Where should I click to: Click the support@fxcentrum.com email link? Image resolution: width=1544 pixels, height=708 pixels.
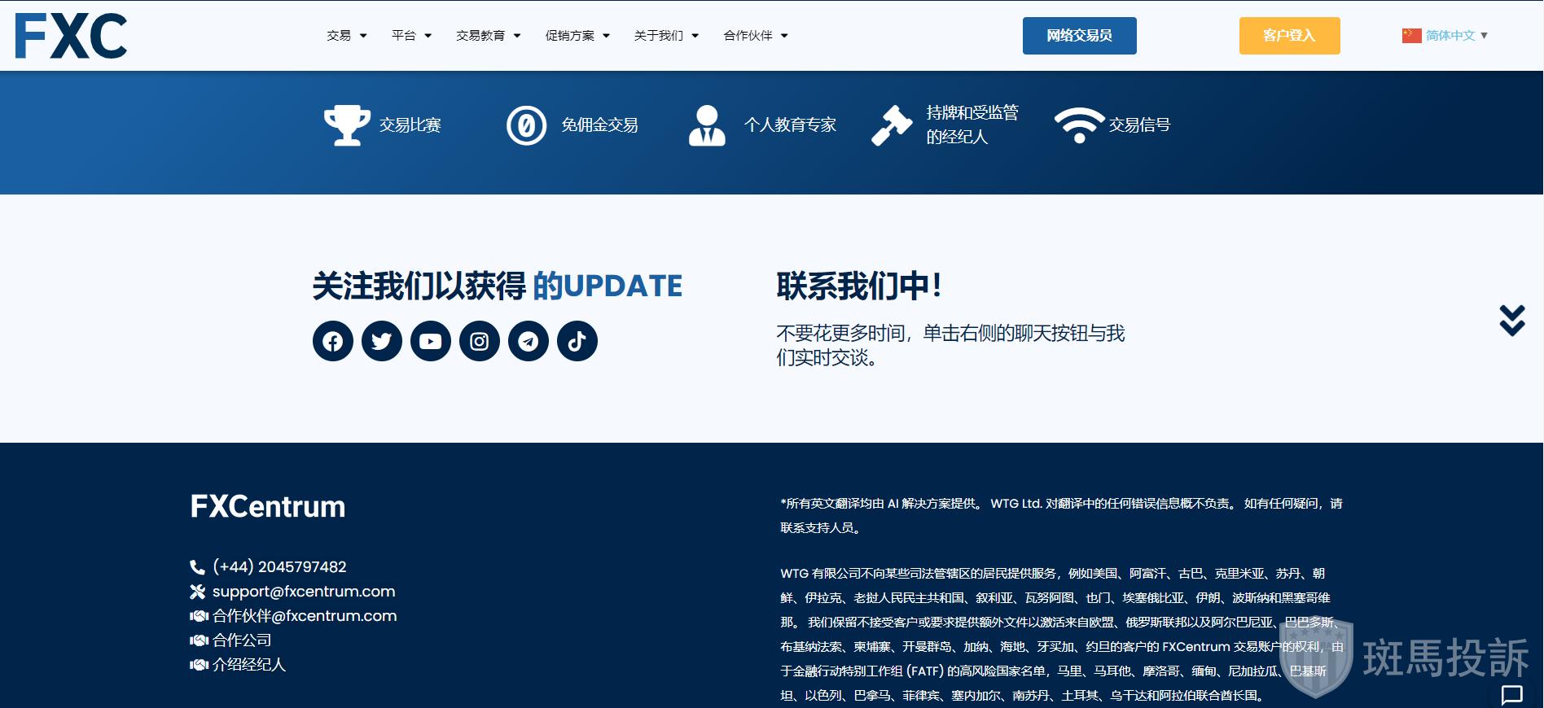(x=304, y=592)
